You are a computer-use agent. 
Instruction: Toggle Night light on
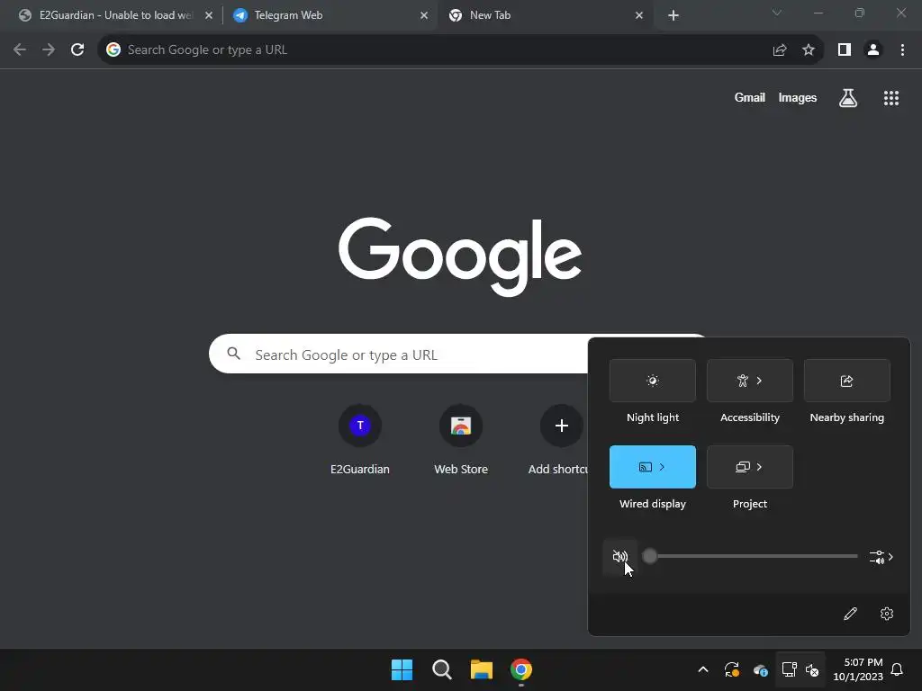tap(653, 381)
